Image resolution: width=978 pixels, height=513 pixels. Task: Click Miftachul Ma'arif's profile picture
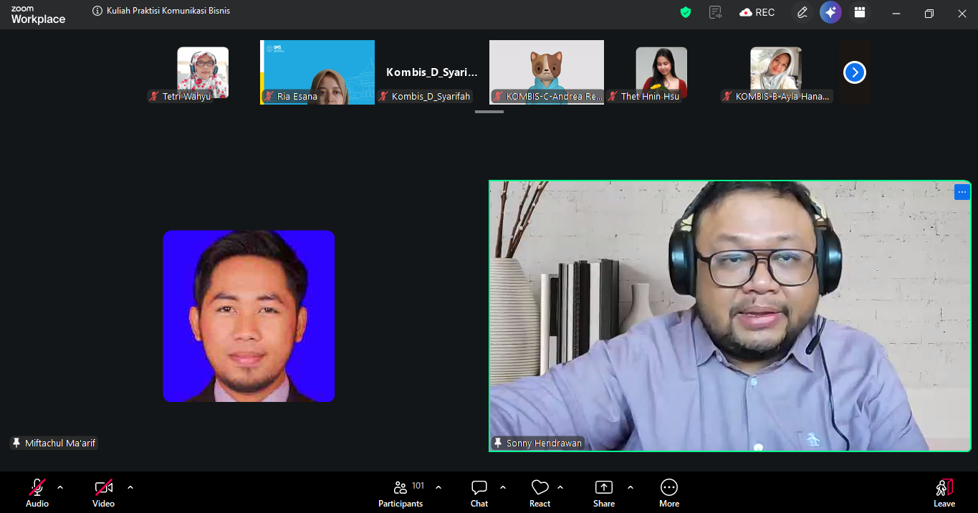click(x=249, y=316)
